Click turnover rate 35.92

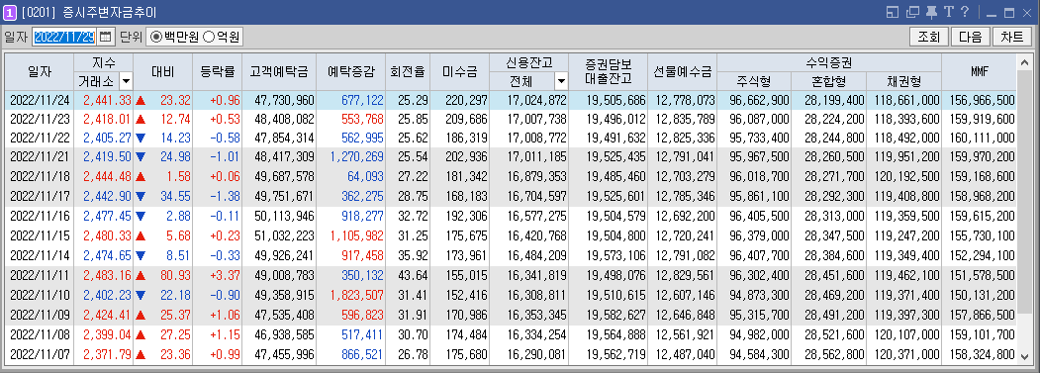413,254
